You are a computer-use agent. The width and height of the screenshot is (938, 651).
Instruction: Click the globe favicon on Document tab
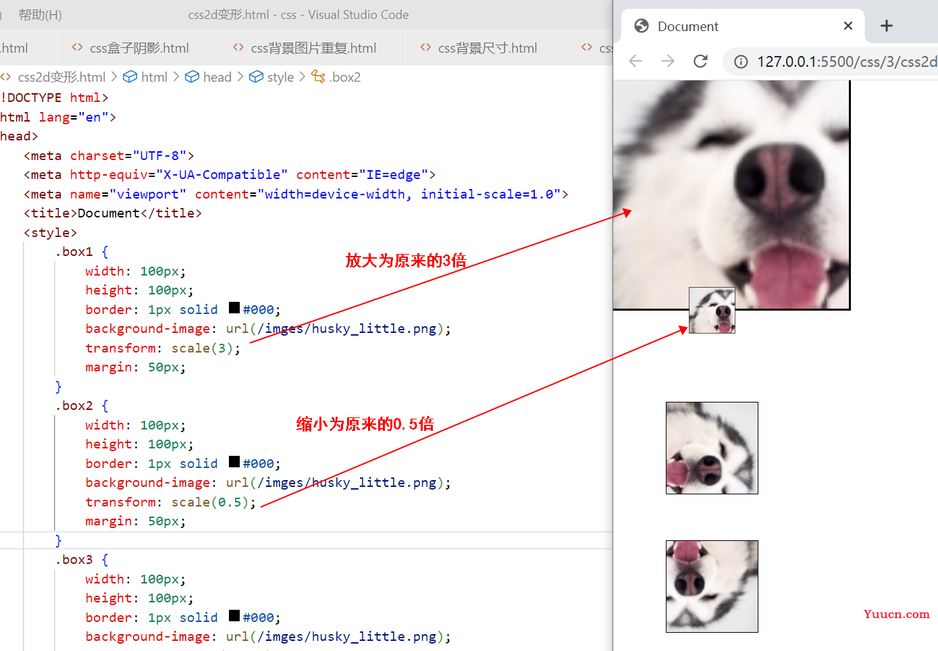pos(642,26)
